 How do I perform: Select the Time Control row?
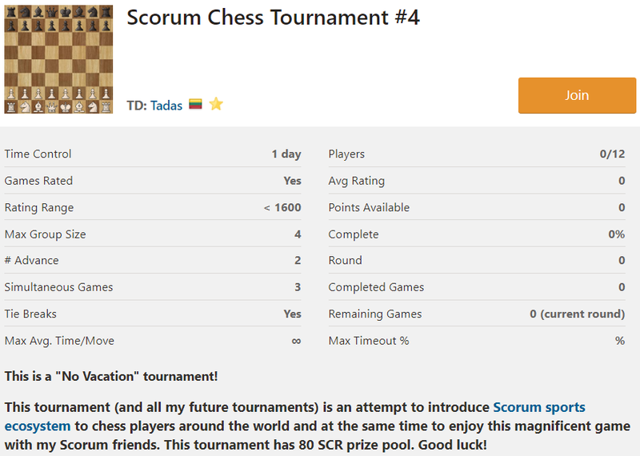pyautogui.click(x=153, y=154)
